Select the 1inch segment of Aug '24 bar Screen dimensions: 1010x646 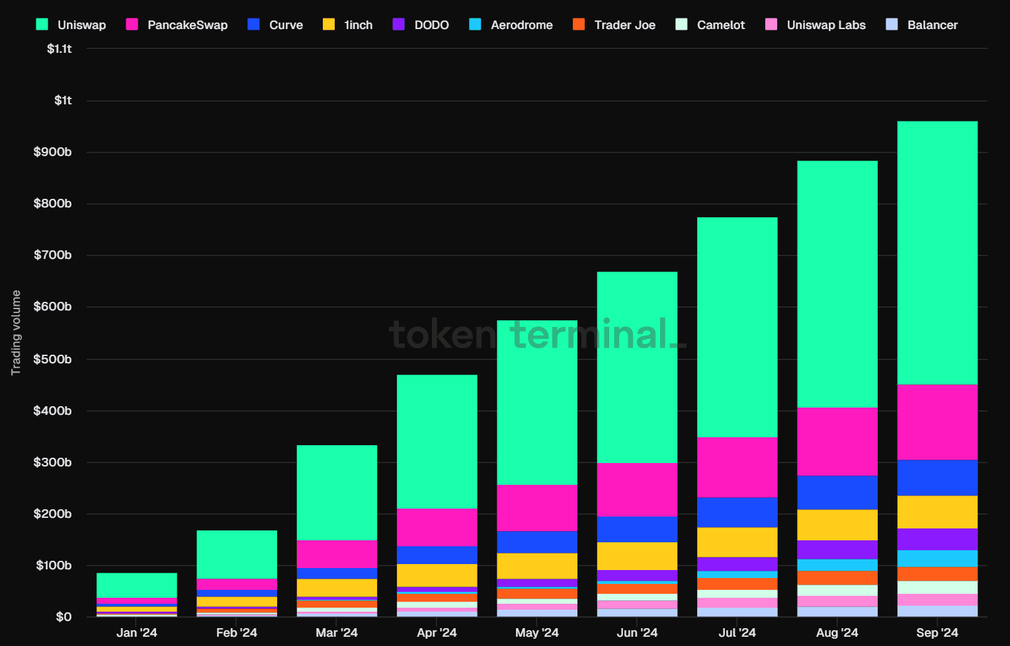tap(837, 525)
